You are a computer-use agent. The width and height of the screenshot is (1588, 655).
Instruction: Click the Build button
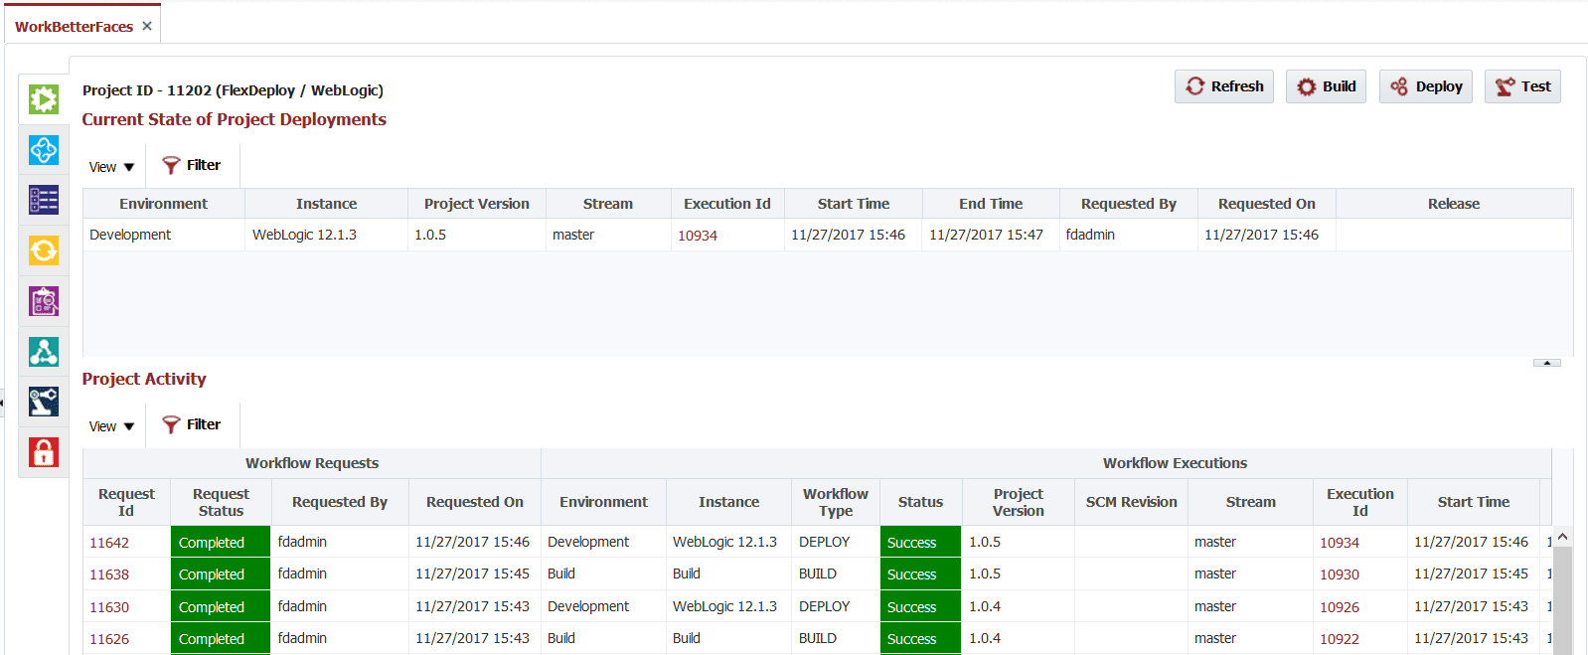tap(1327, 86)
